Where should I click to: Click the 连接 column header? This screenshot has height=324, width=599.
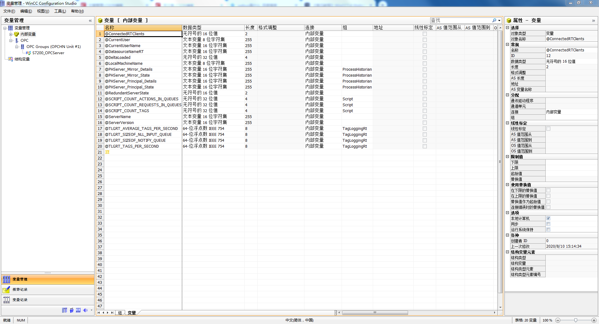click(323, 28)
